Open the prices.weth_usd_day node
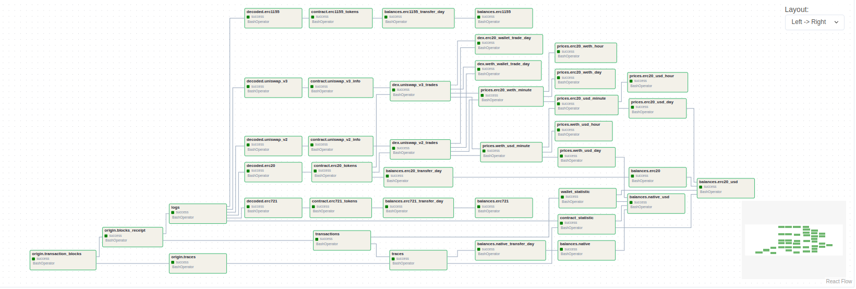The height and width of the screenshot is (289, 856). [587, 157]
